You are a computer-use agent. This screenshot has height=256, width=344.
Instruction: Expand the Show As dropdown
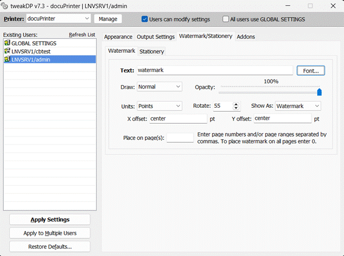tap(316, 106)
